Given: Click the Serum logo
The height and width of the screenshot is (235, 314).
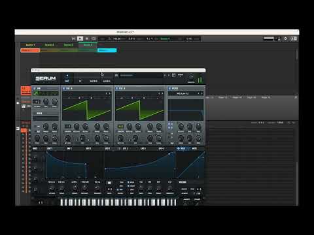Looking at the screenshot, I should [46, 78].
